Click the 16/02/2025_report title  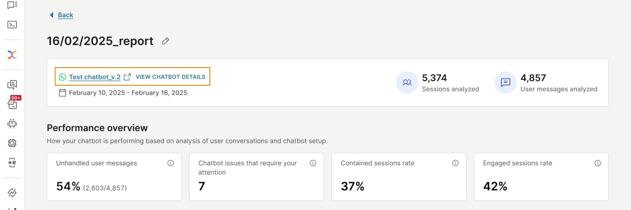(x=100, y=41)
